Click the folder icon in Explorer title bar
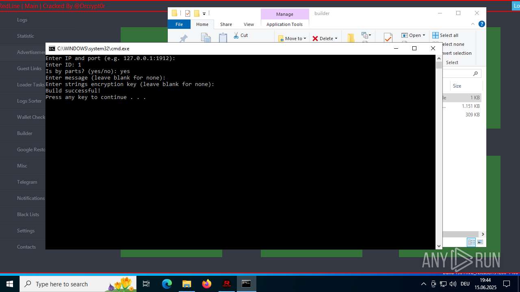 [x=175, y=13]
